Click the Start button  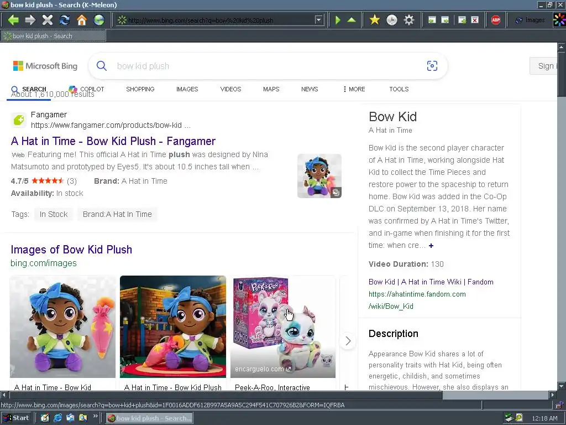[16, 418]
